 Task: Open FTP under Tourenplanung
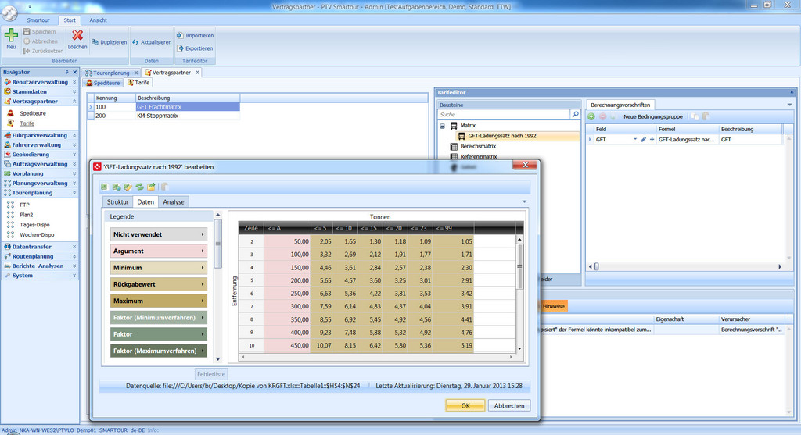tap(24, 205)
